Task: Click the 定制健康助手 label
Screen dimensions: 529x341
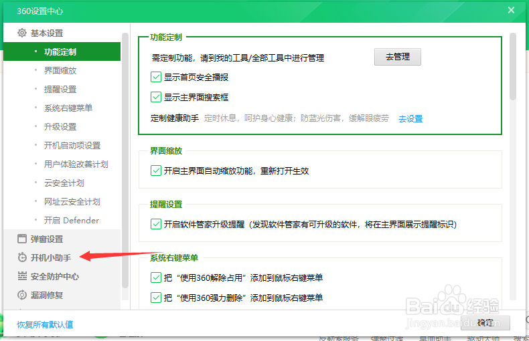Action: click(174, 118)
